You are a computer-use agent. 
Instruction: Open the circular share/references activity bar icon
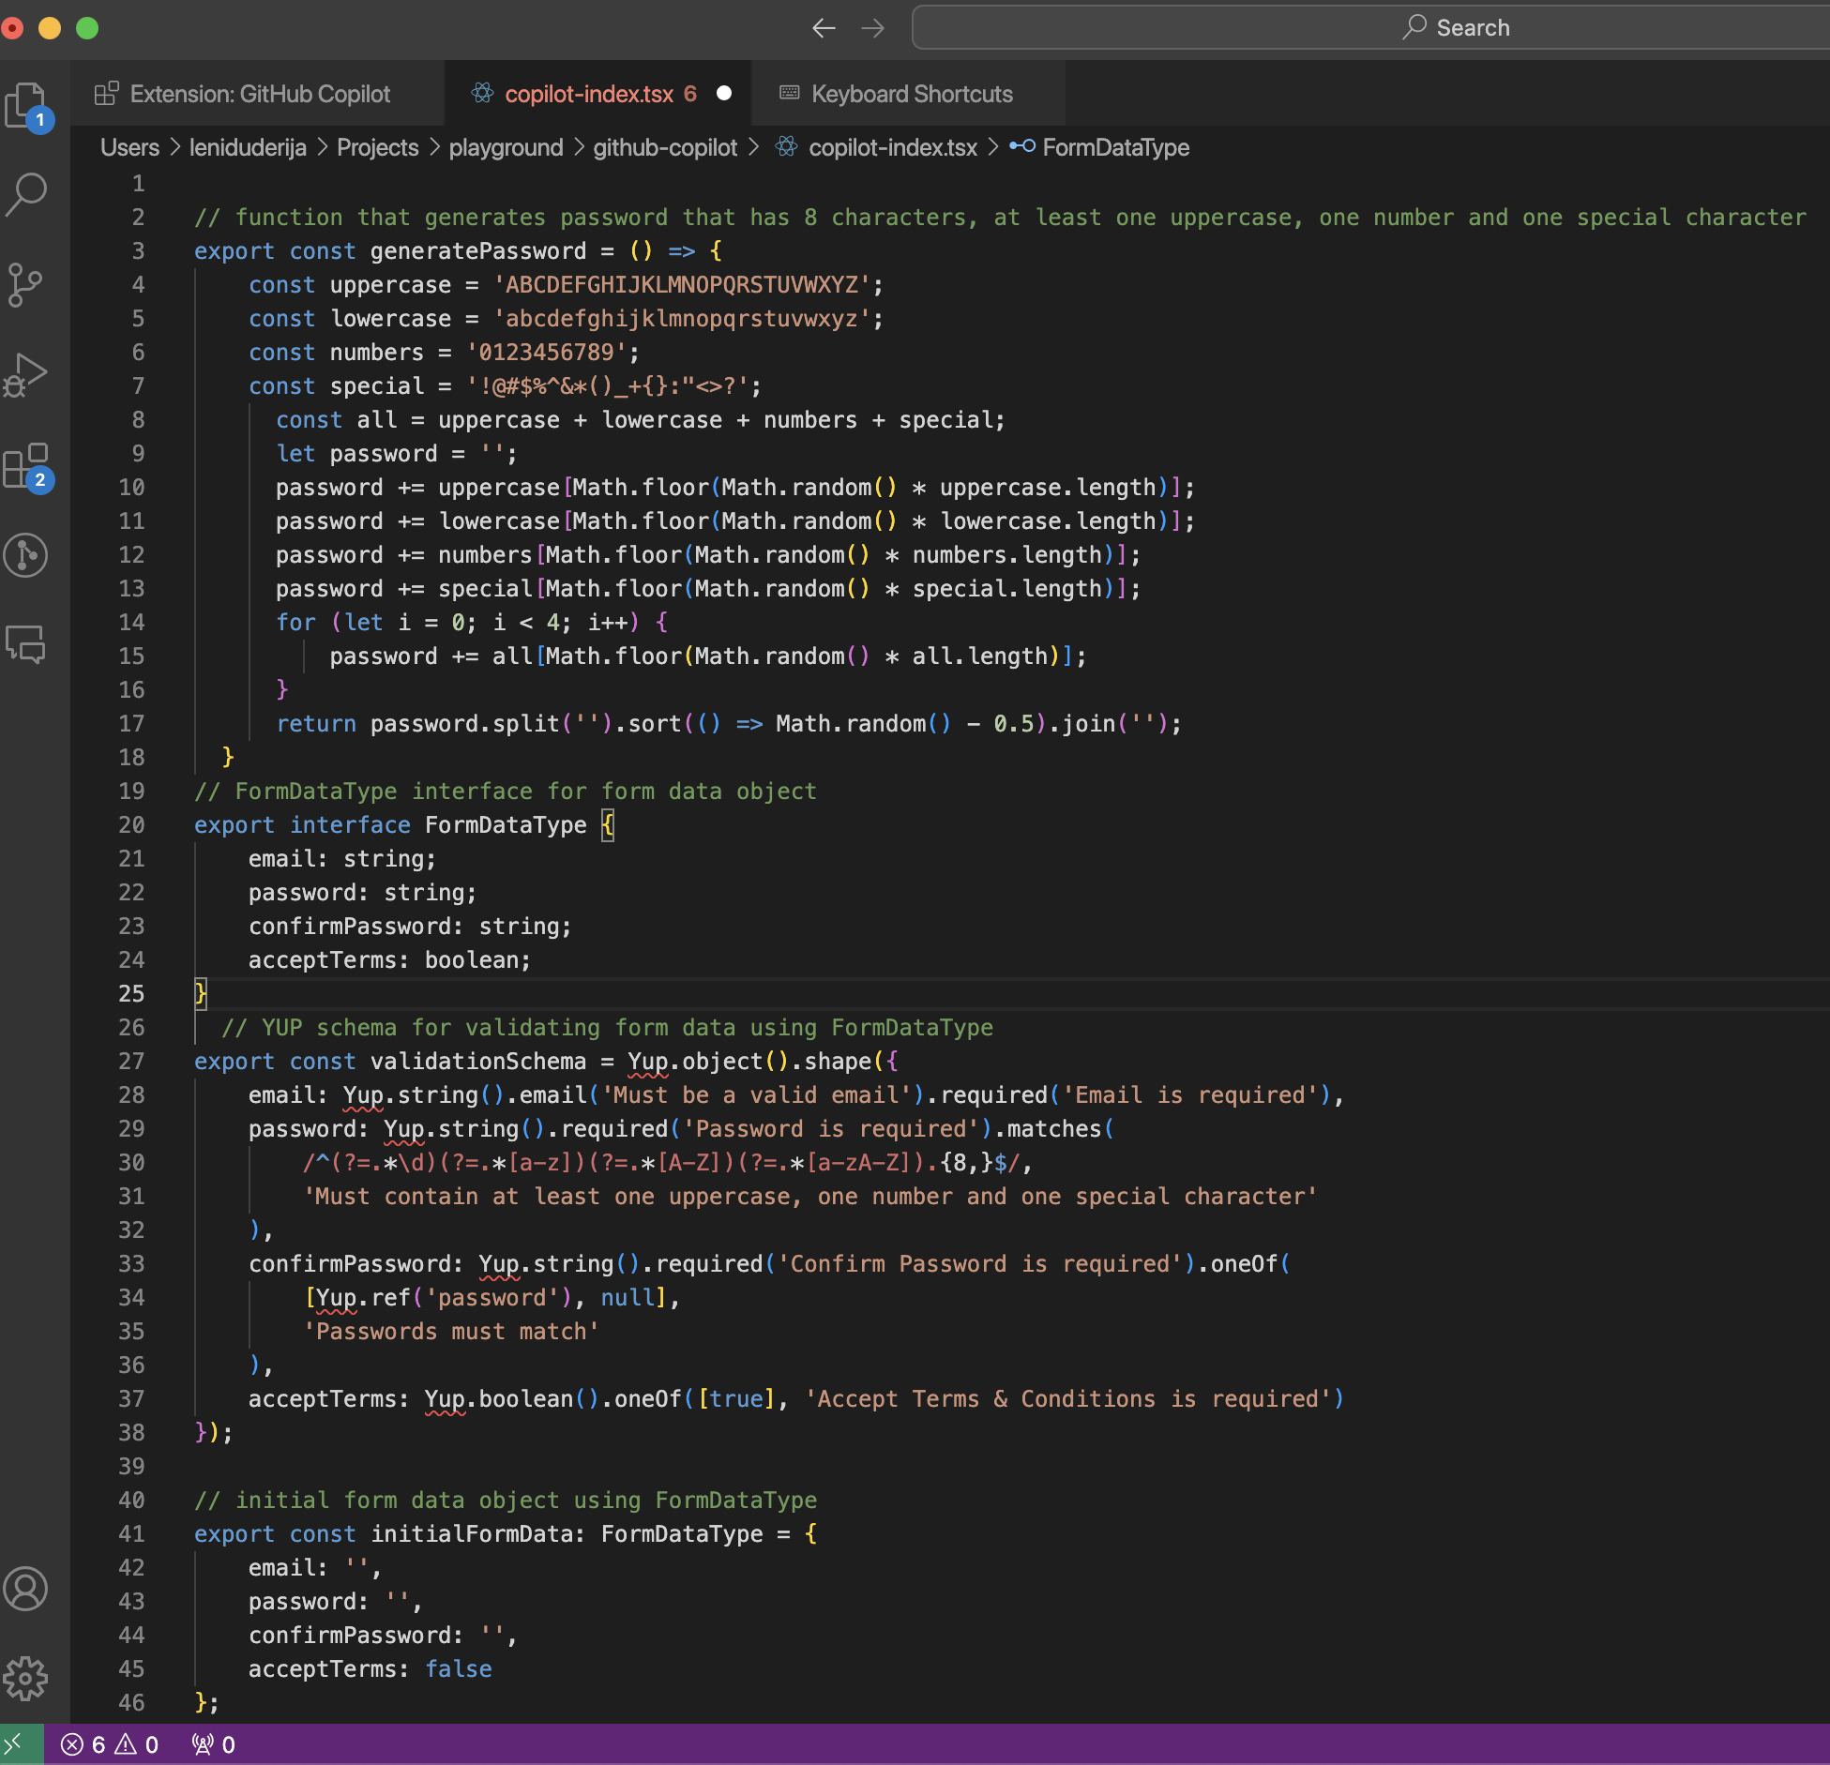pos(26,555)
